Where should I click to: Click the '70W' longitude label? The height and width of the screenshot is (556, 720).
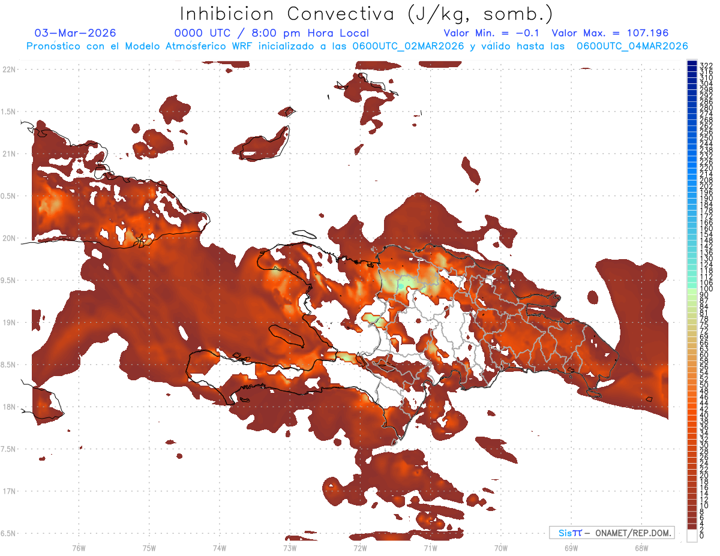pos(501,547)
